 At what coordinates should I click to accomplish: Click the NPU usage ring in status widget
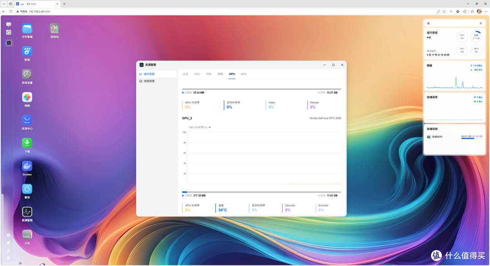click(476, 50)
